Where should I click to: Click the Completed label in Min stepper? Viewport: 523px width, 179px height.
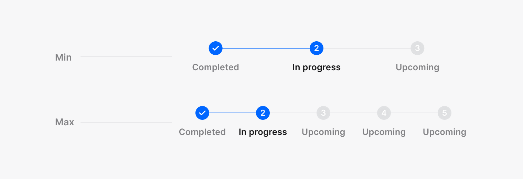pos(215,67)
